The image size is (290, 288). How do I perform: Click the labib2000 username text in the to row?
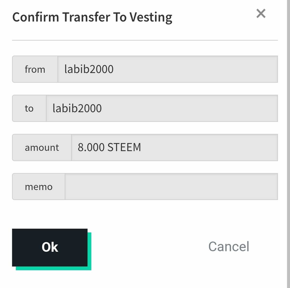click(77, 108)
